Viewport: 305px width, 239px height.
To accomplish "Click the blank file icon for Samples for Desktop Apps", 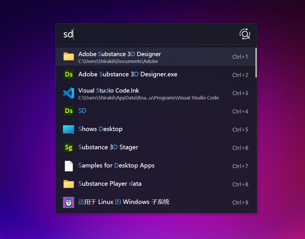I will coord(68,166).
